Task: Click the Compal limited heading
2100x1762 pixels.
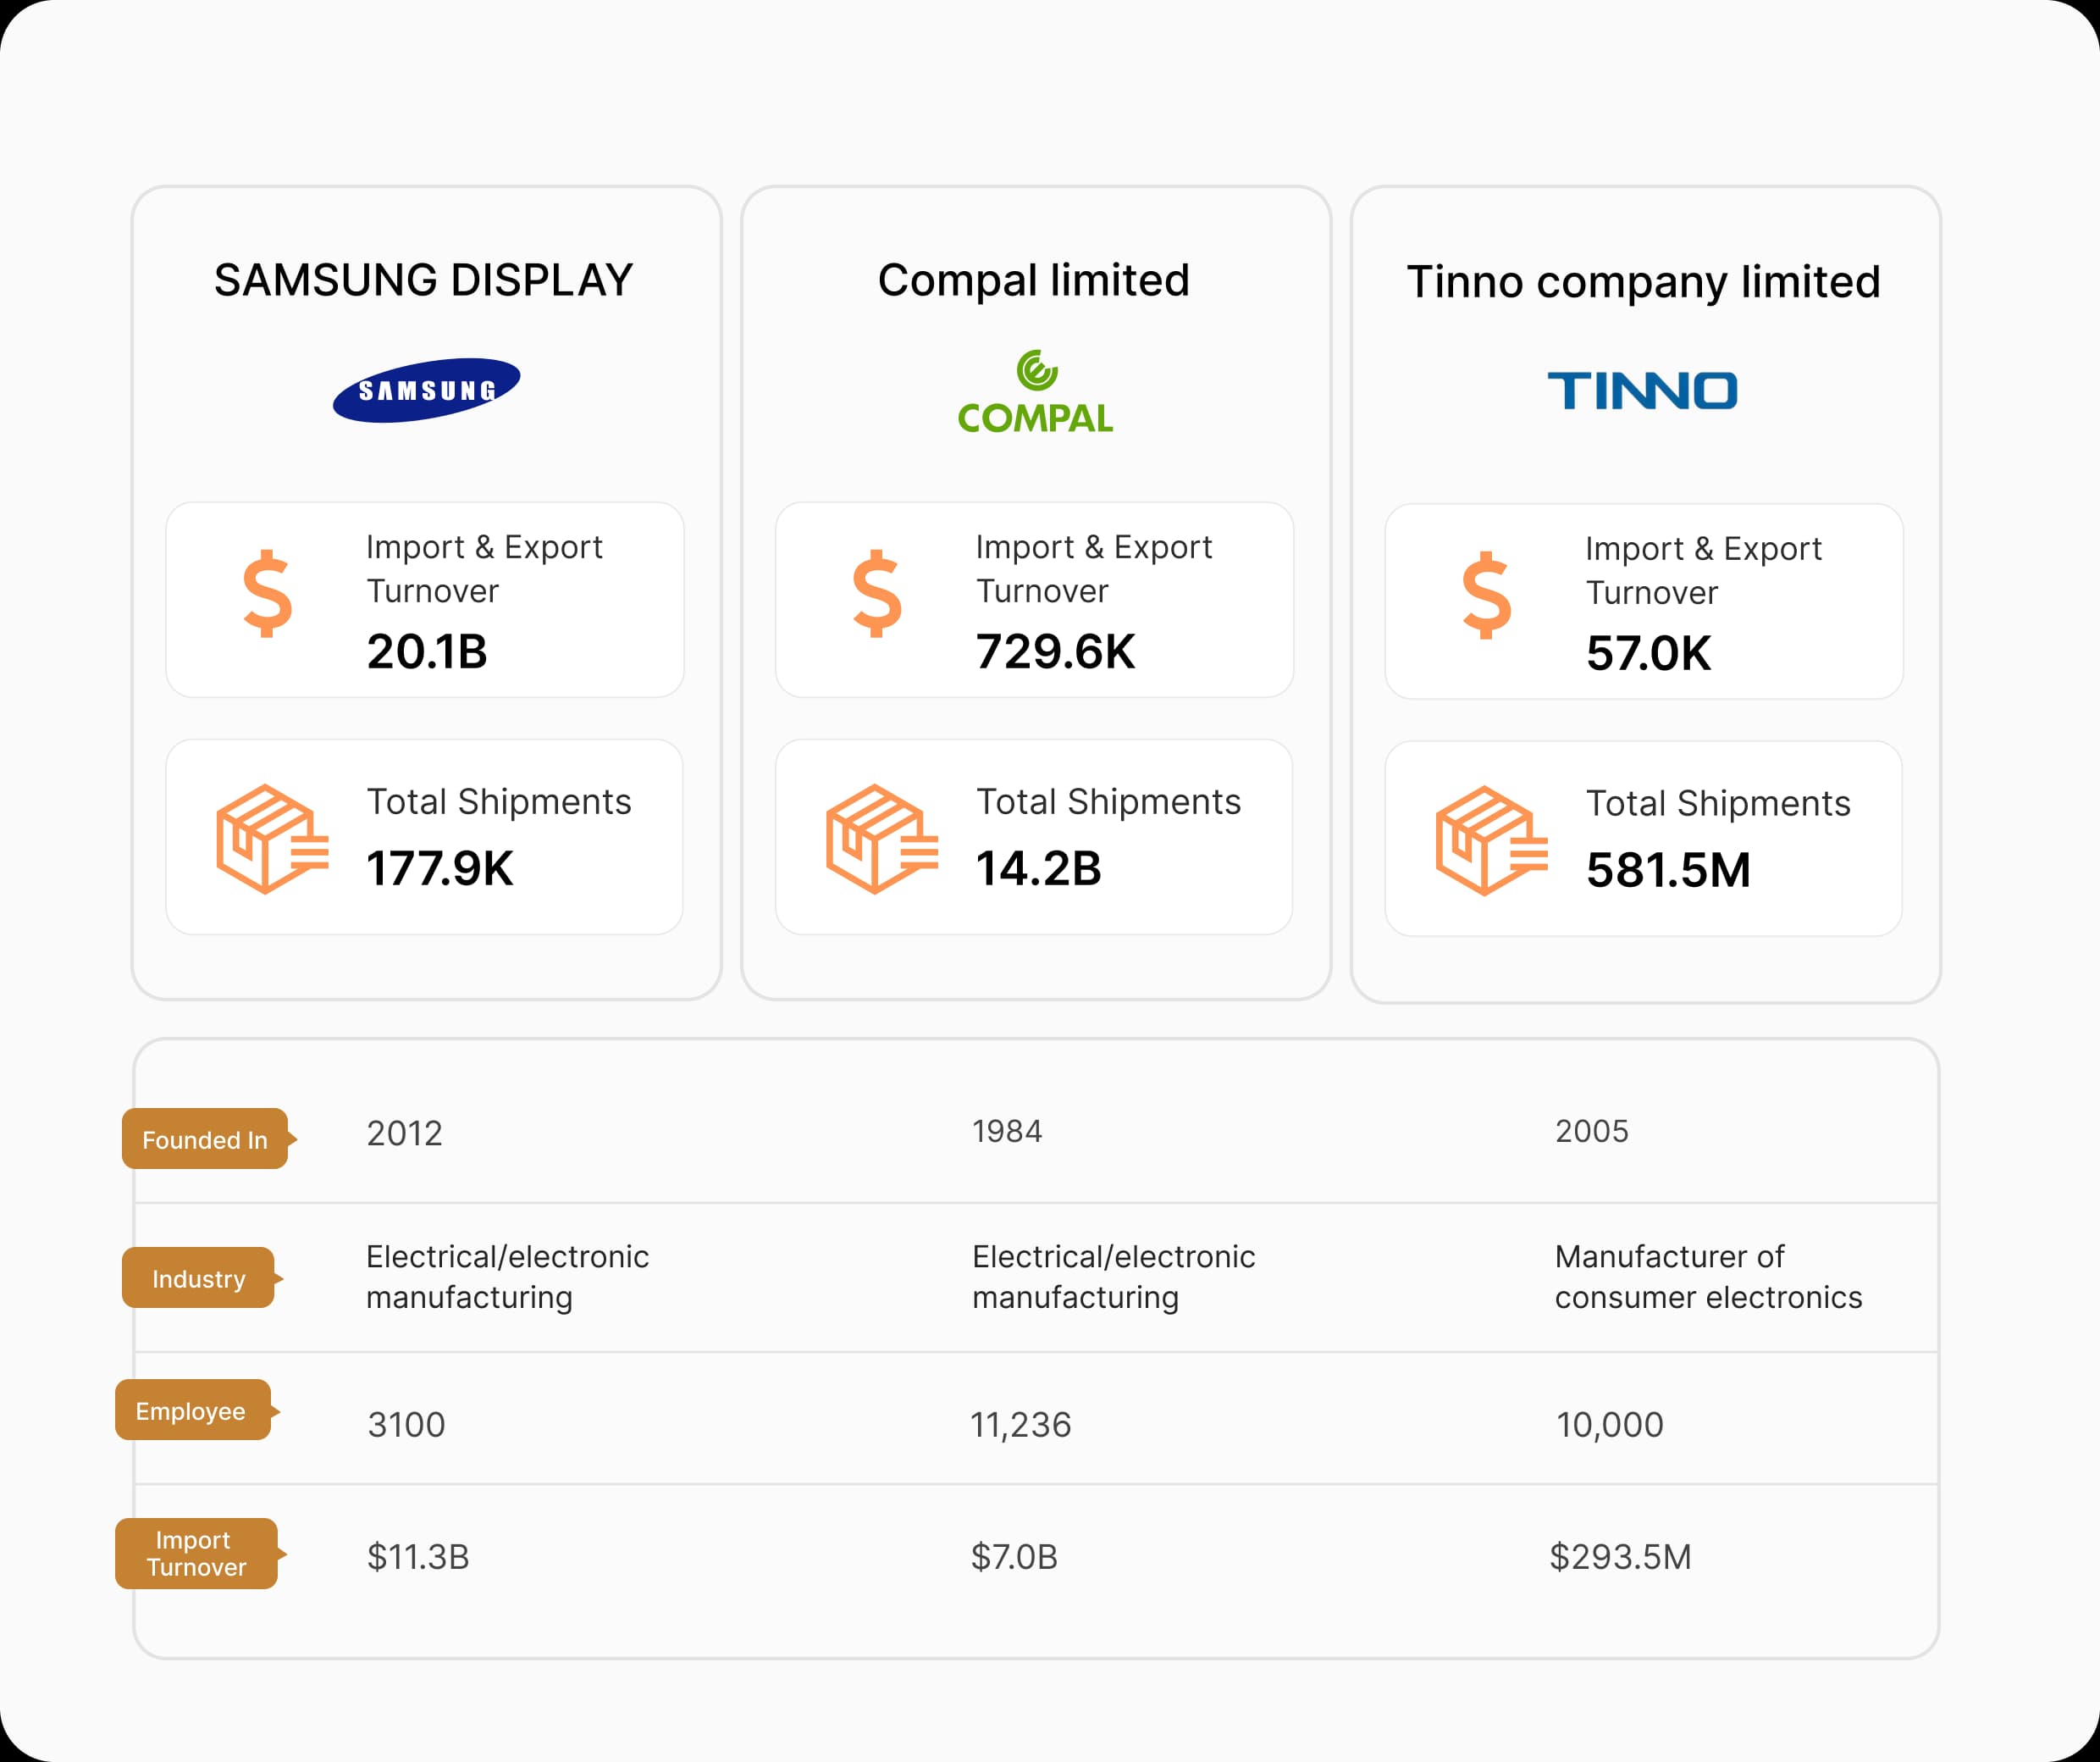Action: coord(1034,280)
